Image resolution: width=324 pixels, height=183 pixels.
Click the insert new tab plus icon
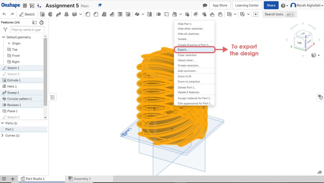click(x=13, y=179)
